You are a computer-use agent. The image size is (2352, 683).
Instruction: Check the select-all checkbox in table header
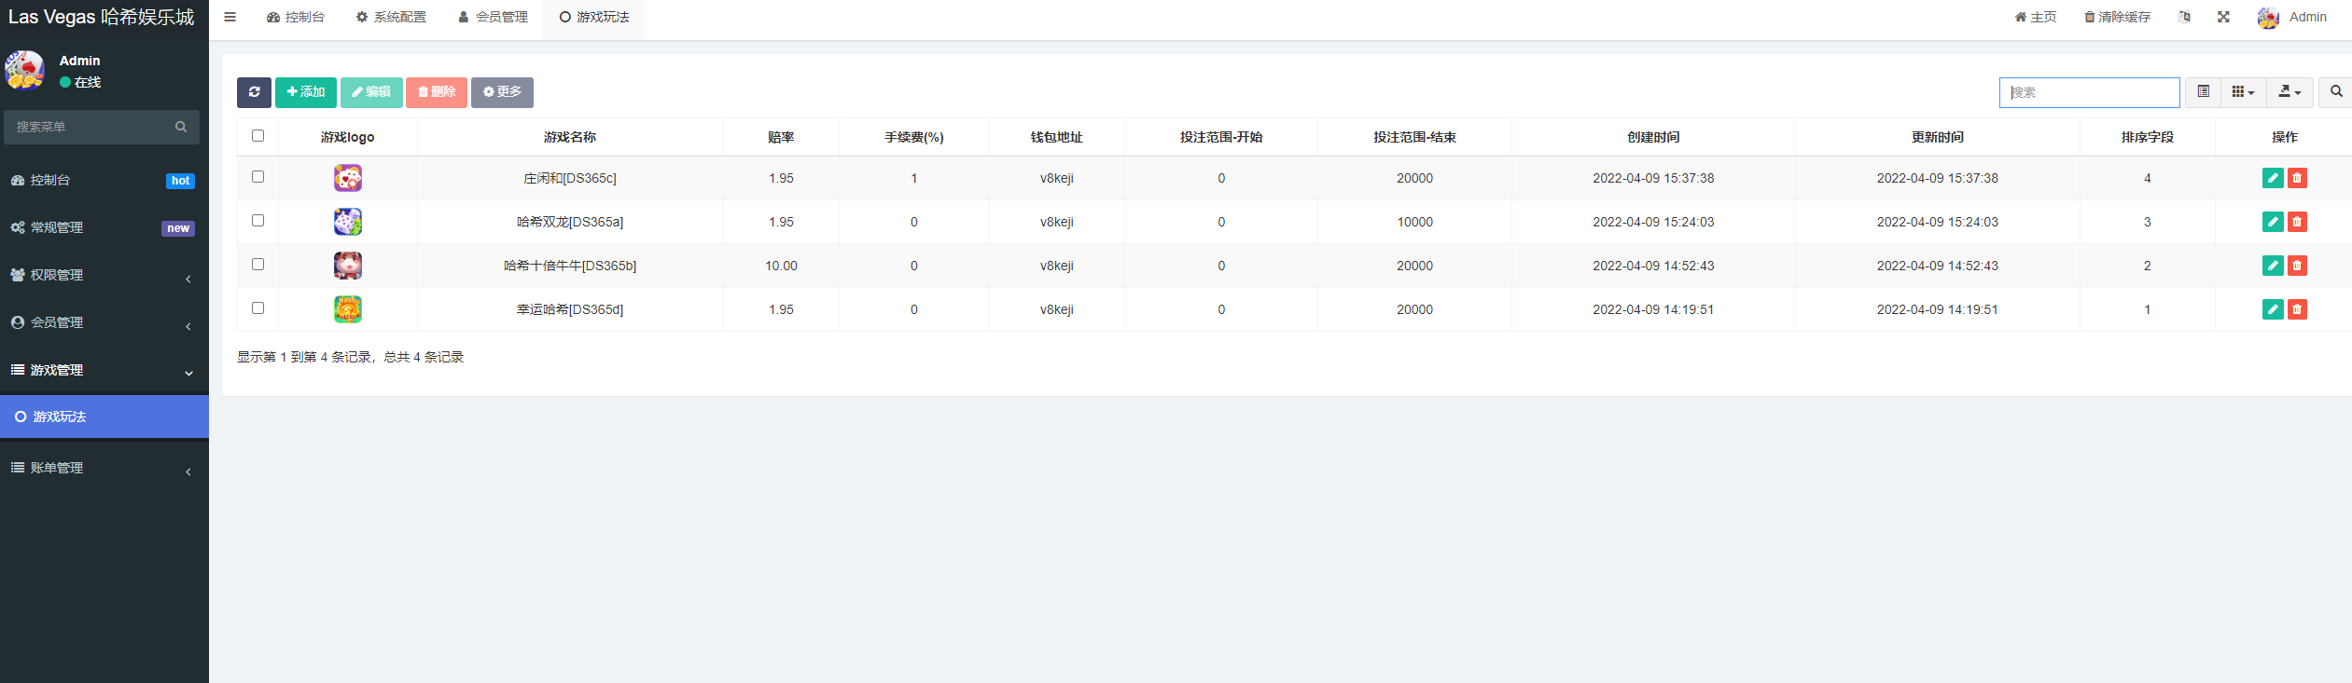[x=258, y=136]
